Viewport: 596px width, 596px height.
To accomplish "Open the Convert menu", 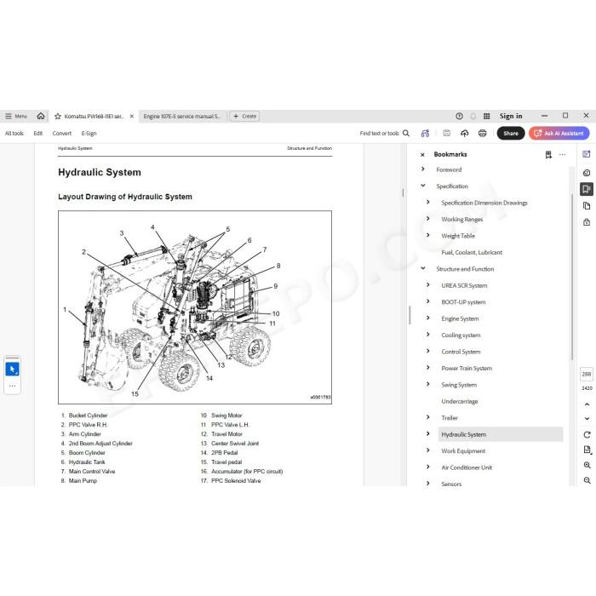I will coord(62,134).
